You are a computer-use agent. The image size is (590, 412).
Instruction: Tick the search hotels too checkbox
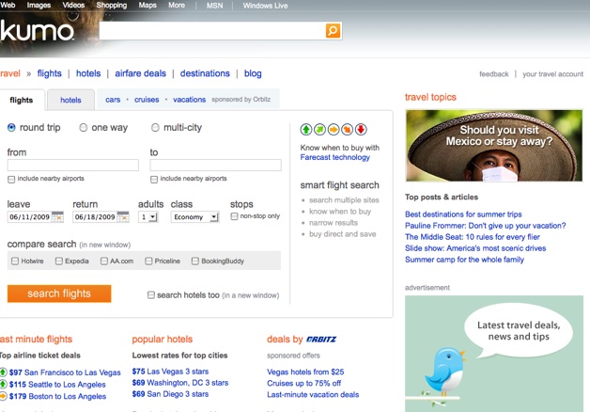(x=151, y=295)
